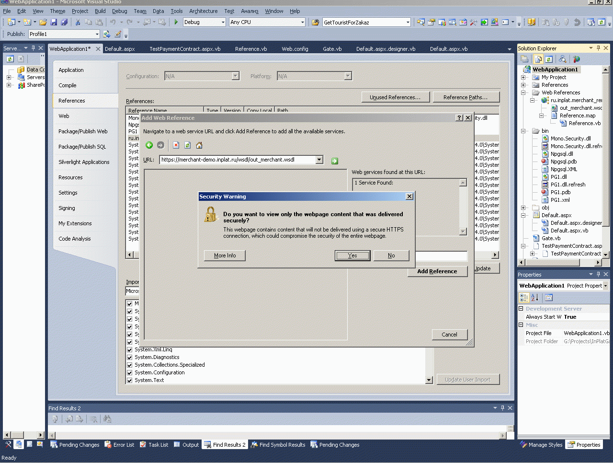The image size is (613, 463).
Task: Open the Command Window toolbar icon
Action: pos(505,22)
